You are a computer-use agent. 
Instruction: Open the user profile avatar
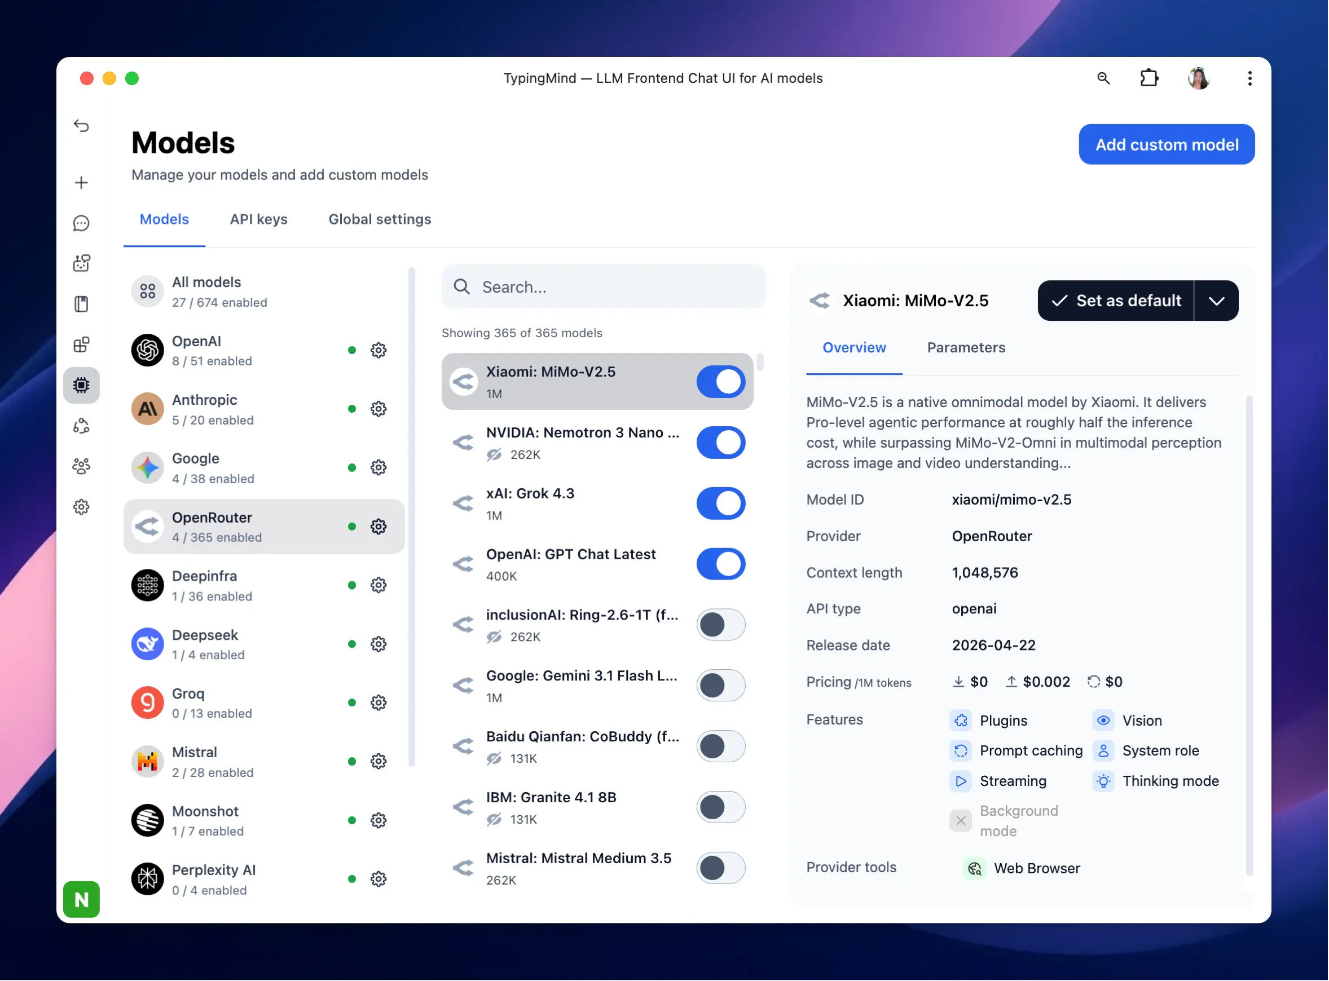click(x=1199, y=78)
